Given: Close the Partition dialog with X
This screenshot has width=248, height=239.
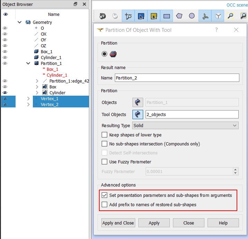Looking at the screenshot, I should (x=236, y=30).
